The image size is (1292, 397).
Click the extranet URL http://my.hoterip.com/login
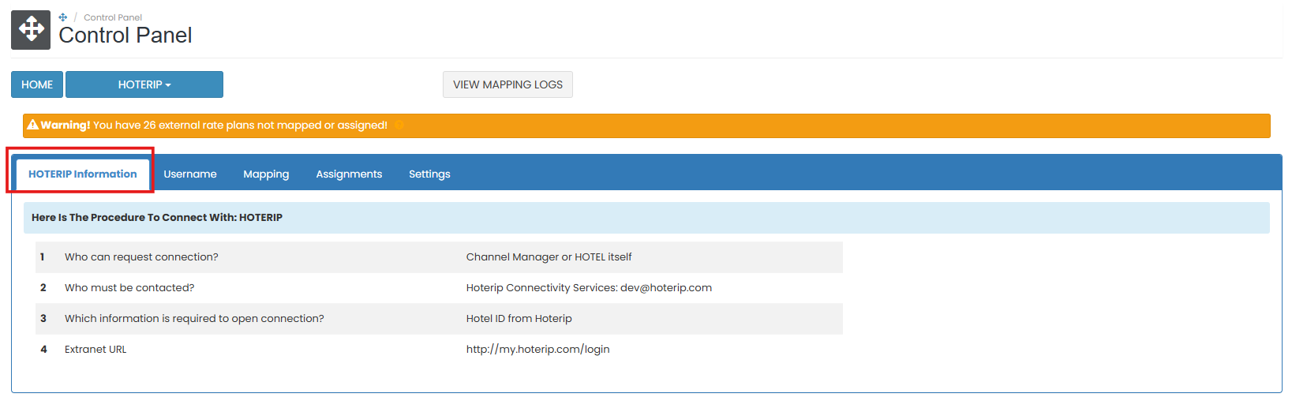coord(537,349)
